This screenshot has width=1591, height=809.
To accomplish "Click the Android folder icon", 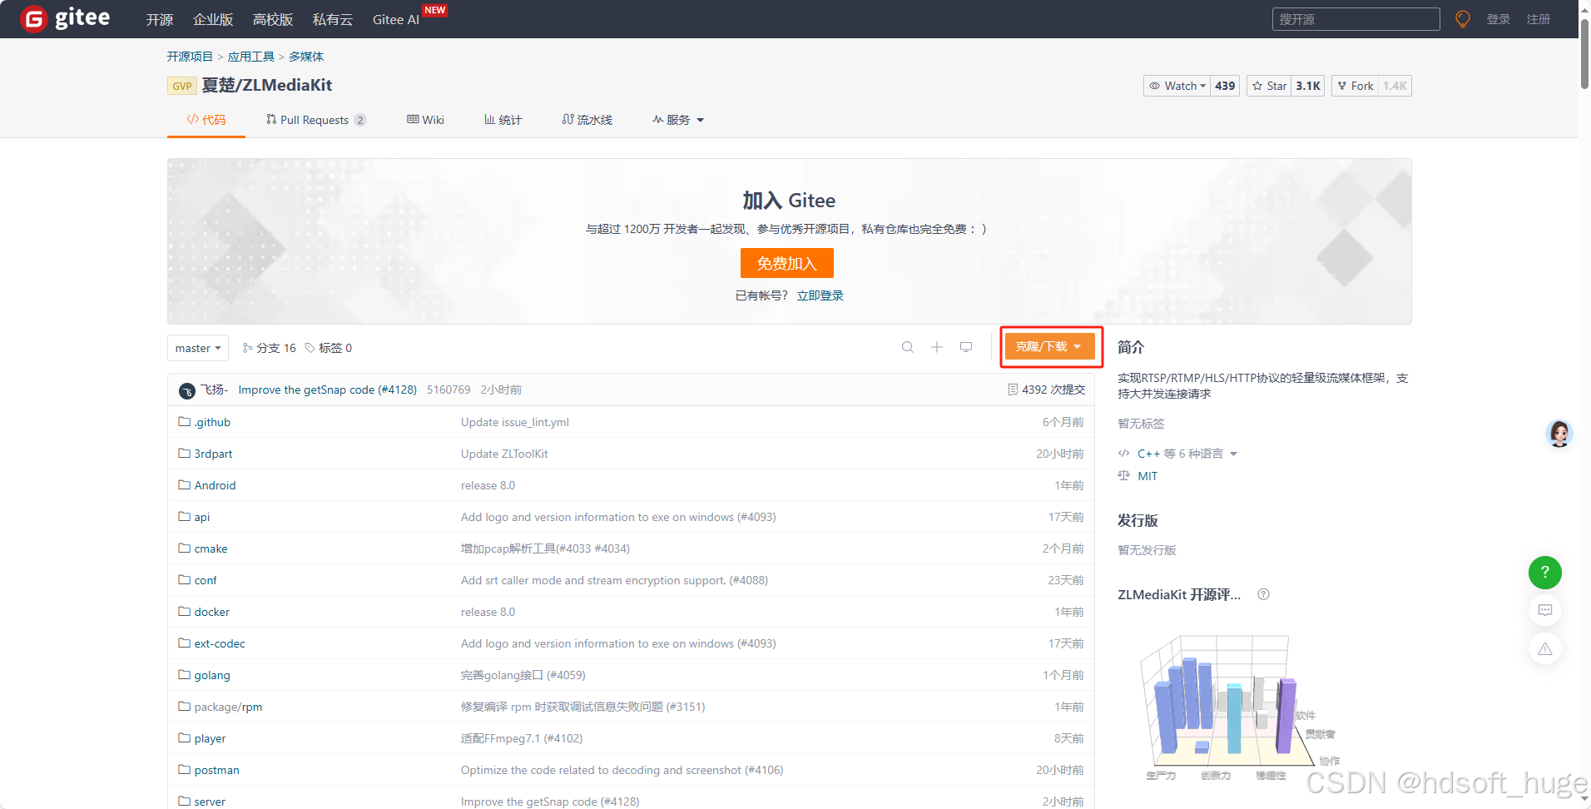I will (185, 484).
